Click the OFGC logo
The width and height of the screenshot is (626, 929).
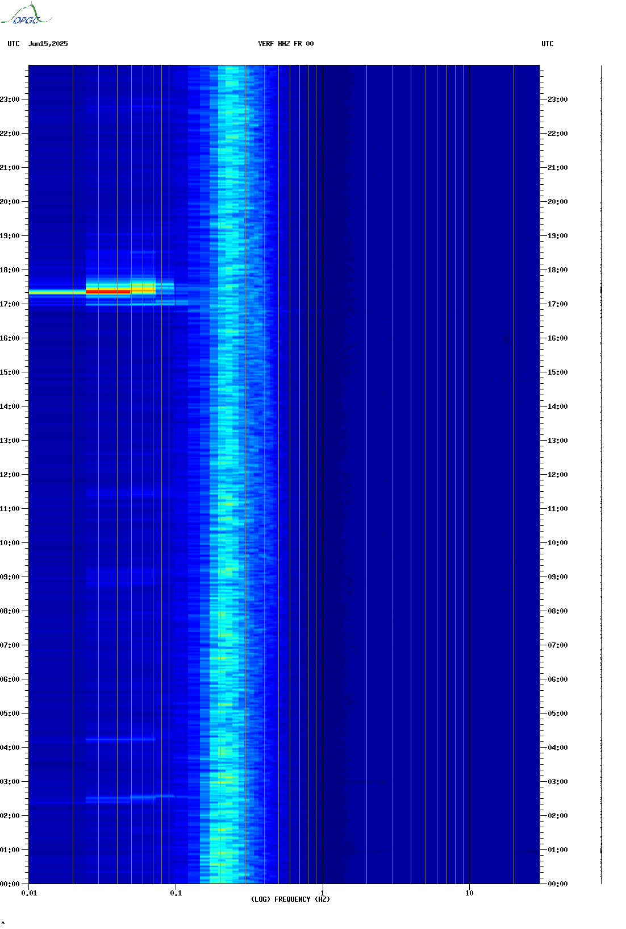pos(26,14)
